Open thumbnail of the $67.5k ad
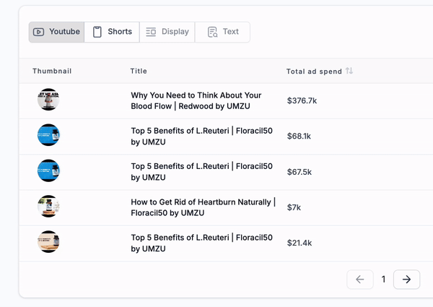Screen dimensions: 433x307 (x=48, y=170)
